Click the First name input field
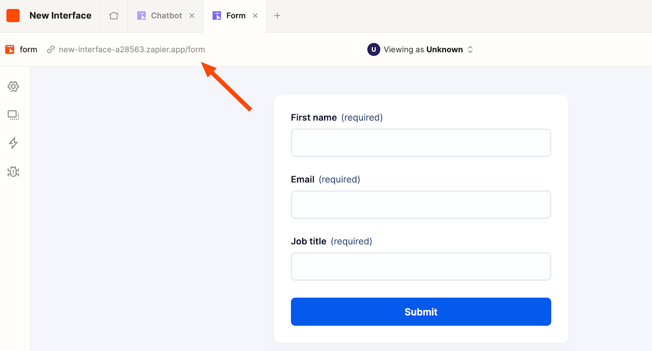Screen dimensions: 652x351 pos(421,142)
